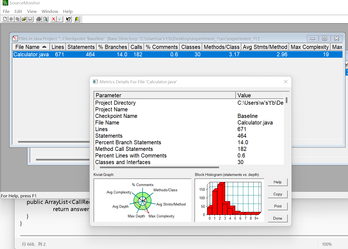
Task: Close the Metrics Details dialog with X
Action: pyautogui.click(x=285, y=82)
